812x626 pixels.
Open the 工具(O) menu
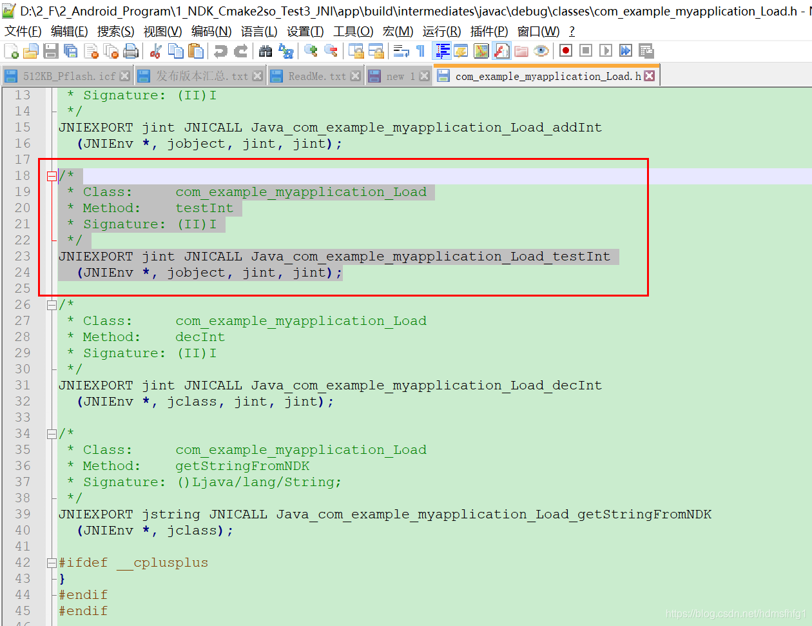(353, 32)
